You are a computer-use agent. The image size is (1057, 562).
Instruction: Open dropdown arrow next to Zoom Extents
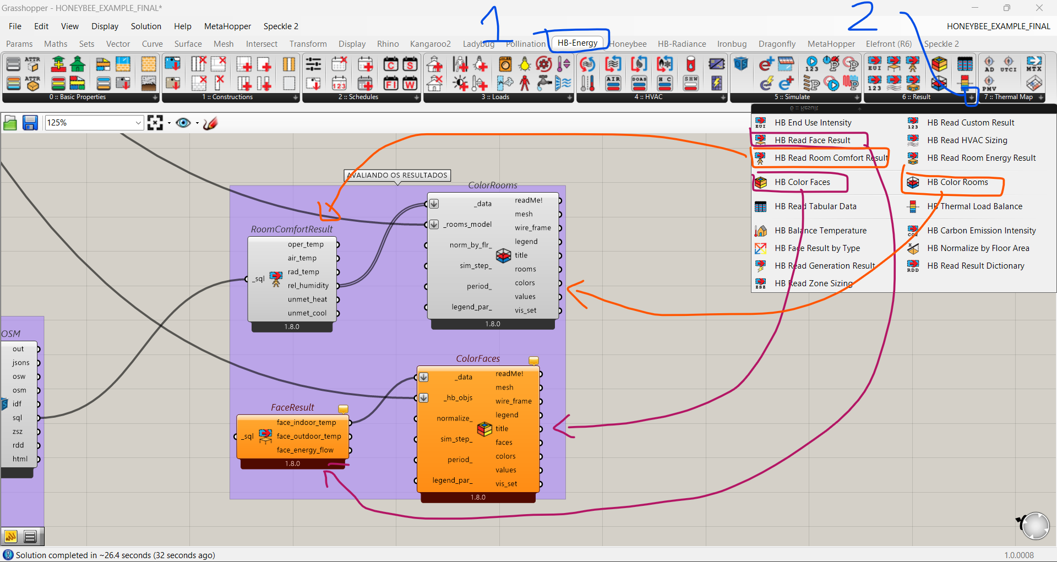(169, 123)
